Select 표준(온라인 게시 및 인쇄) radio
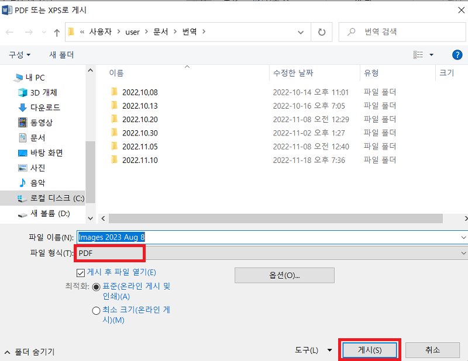This screenshot has height=361, width=468. (96, 287)
